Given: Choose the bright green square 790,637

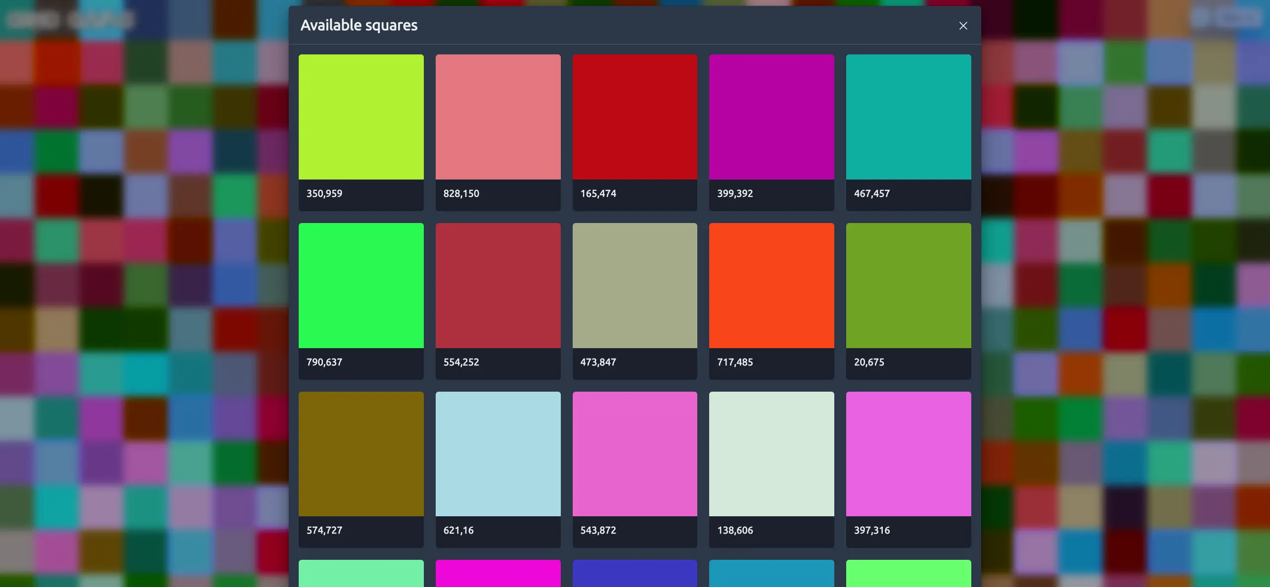Looking at the screenshot, I should point(361,285).
